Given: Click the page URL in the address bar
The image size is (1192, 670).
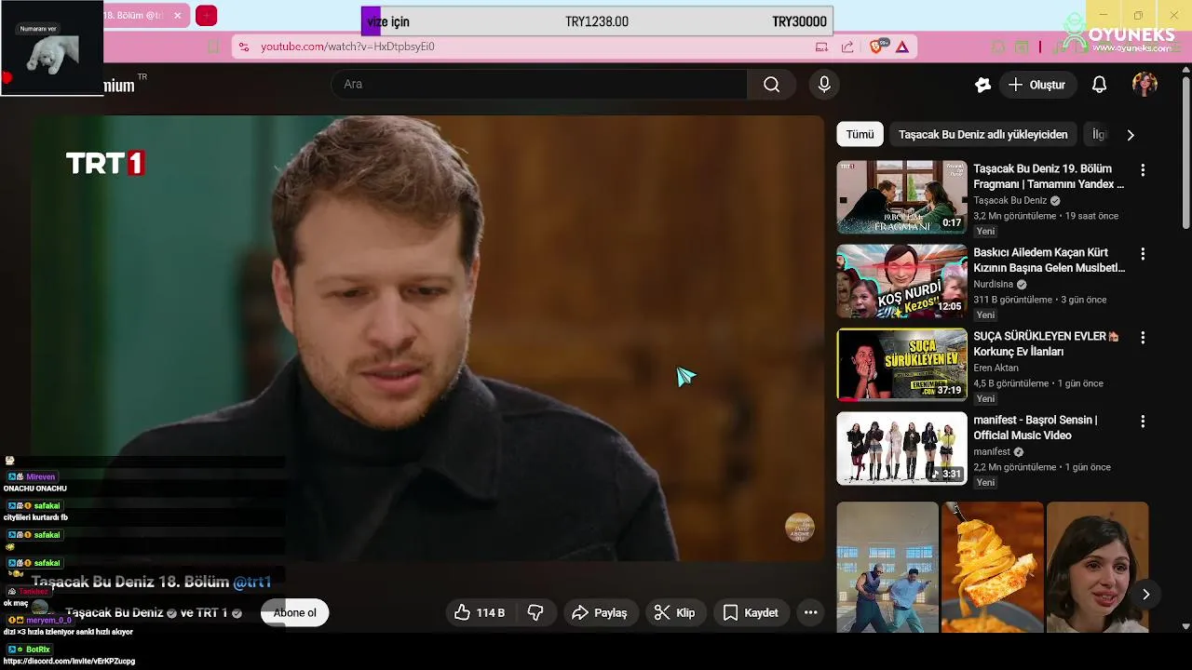Looking at the screenshot, I should pyautogui.click(x=347, y=47).
